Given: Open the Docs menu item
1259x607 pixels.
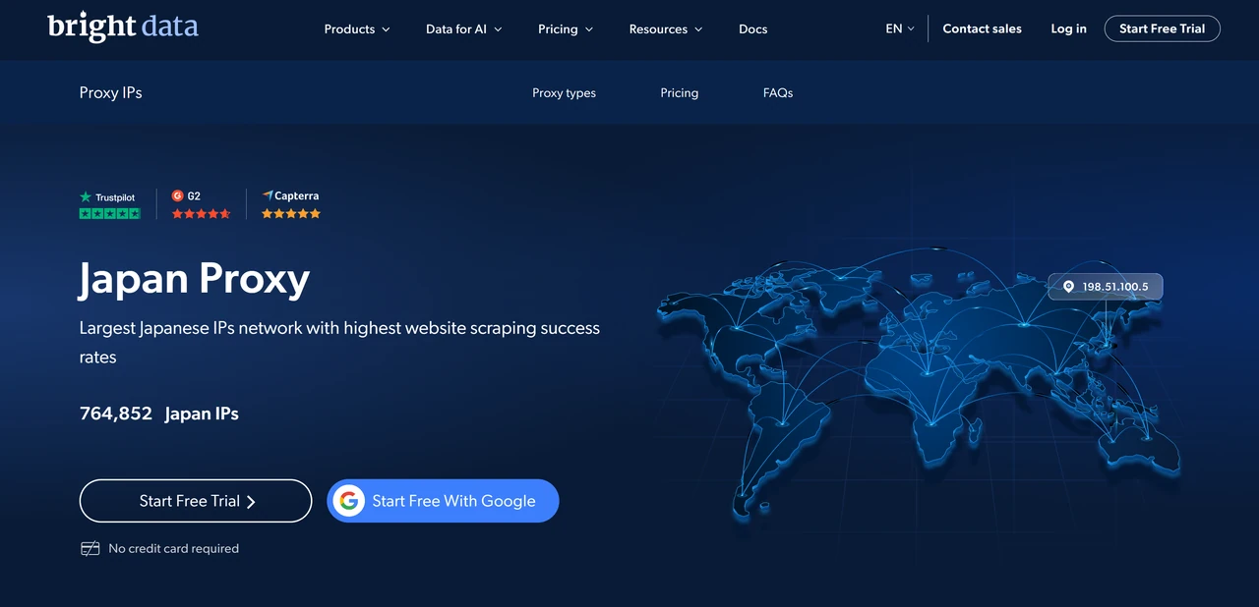Looking at the screenshot, I should coord(752,29).
